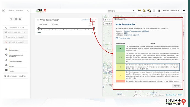Click Exporter les données
This screenshot has width=190, height=107.
pyautogui.click(x=16, y=37)
